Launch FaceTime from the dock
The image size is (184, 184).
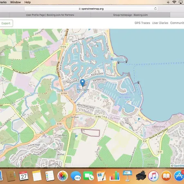click(x=89, y=176)
